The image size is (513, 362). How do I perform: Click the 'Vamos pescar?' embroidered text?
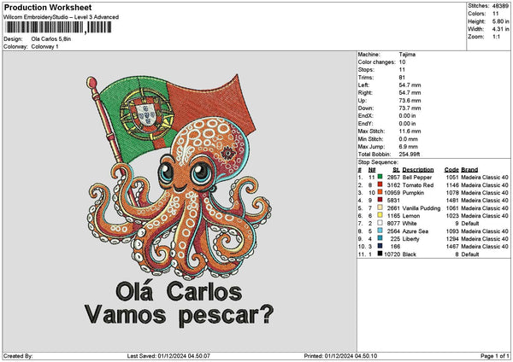(x=179, y=315)
